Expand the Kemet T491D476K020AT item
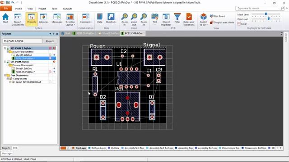The width and height of the screenshot is (289, 162). tap(10, 82)
